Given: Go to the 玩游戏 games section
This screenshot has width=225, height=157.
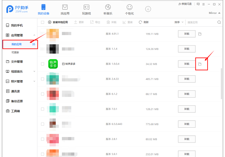Looking at the screenshot, I should (x=86, y=7).
